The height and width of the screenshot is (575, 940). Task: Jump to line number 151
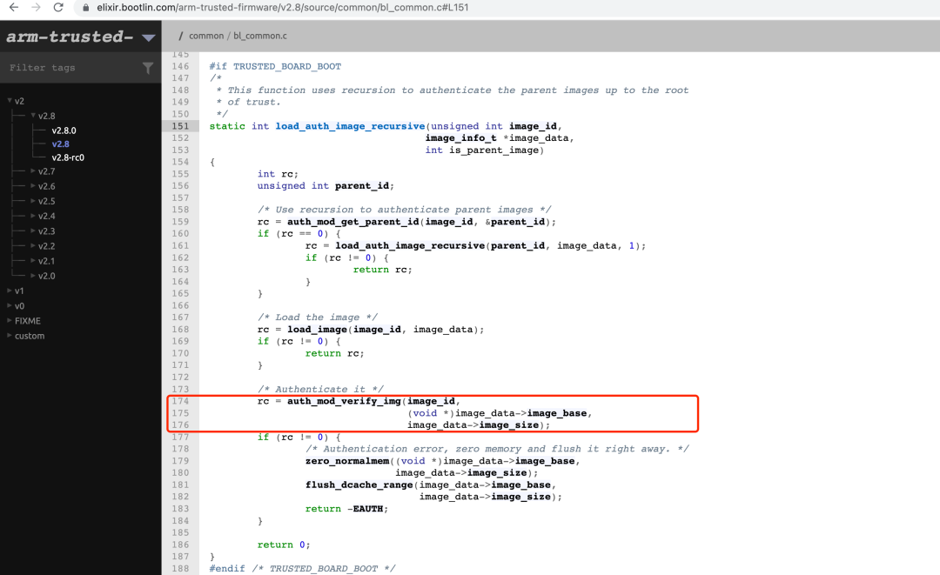[x=180, y=126]
